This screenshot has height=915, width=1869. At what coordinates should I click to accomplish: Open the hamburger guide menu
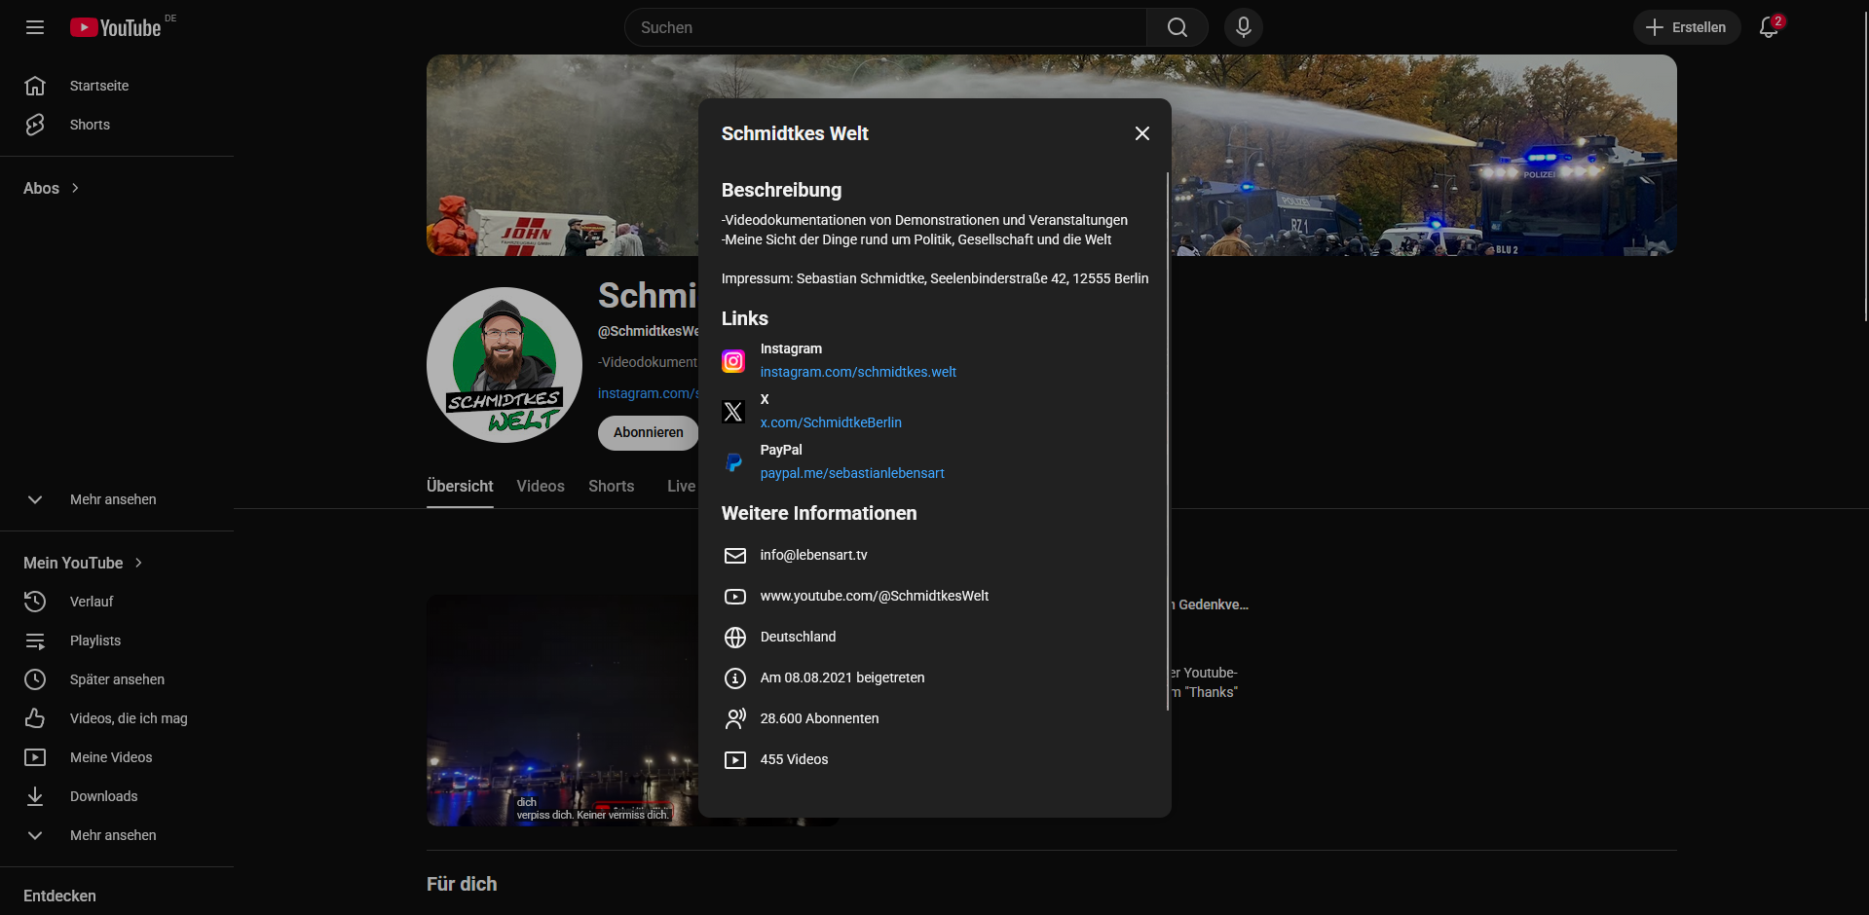(x=35, y=27)
